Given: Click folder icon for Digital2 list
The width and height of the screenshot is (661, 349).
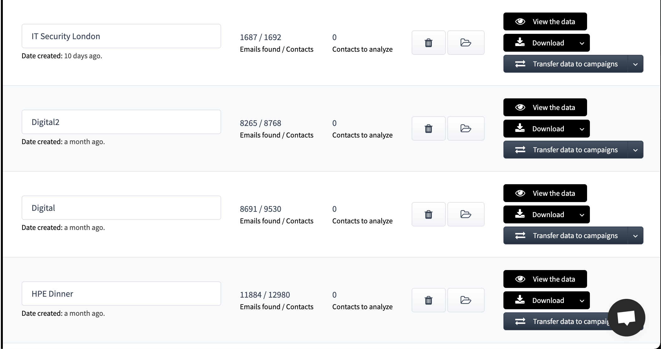Looking at the screenshot, I should click(x=466, y=128).
